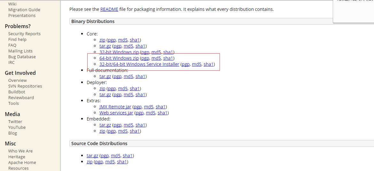Download the 64-bit Windows zip
374x171 pixels.
pos(119,58)
